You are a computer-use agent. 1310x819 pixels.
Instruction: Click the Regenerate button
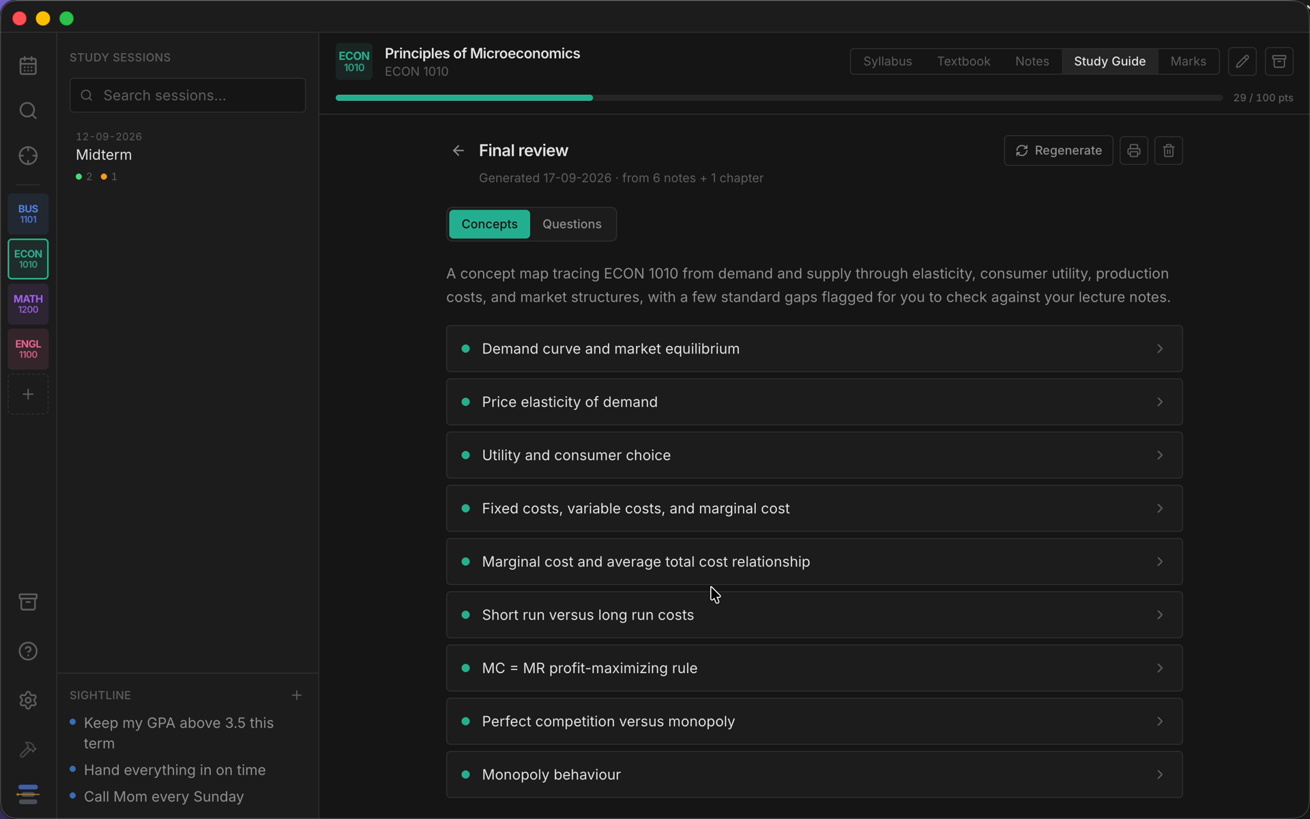tap(1058, 150)
